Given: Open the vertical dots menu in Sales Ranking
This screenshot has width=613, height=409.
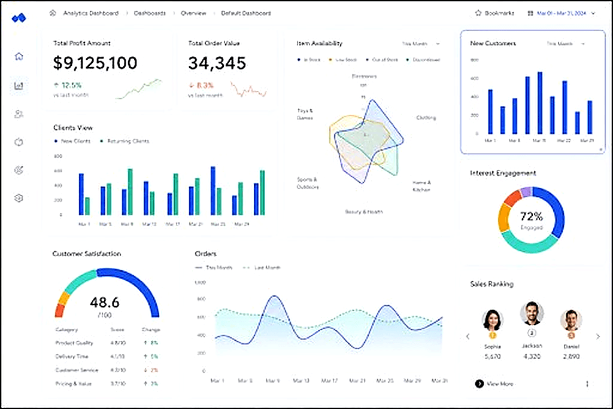Looking at the screenshot, I should 587,384.
